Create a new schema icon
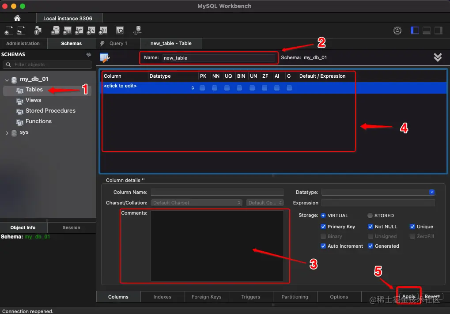450x314 pixels. (55, 30)
